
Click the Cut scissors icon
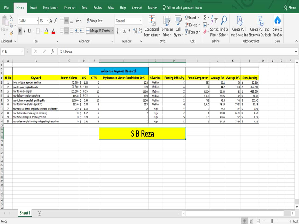tap(12, 18)
